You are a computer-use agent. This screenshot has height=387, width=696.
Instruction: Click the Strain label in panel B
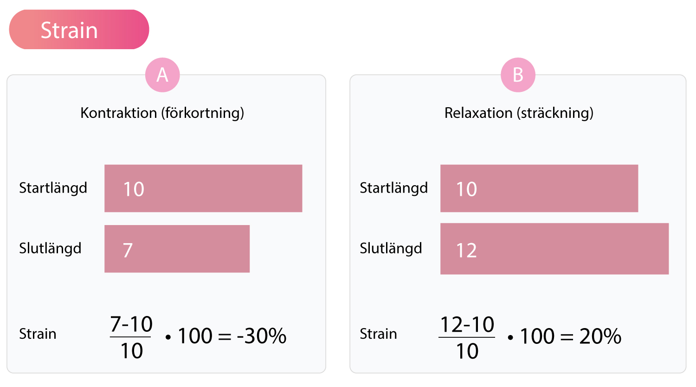pyautogui.click(x=378, y=334)
